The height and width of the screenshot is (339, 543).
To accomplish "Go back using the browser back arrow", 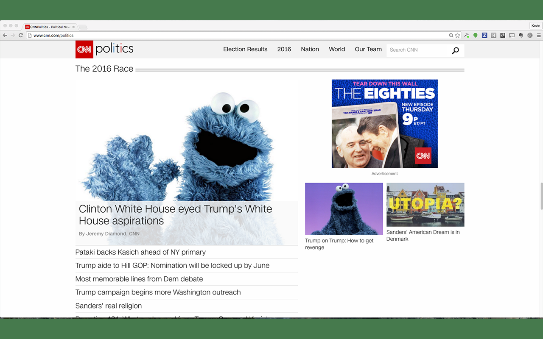I will (5, 36).
